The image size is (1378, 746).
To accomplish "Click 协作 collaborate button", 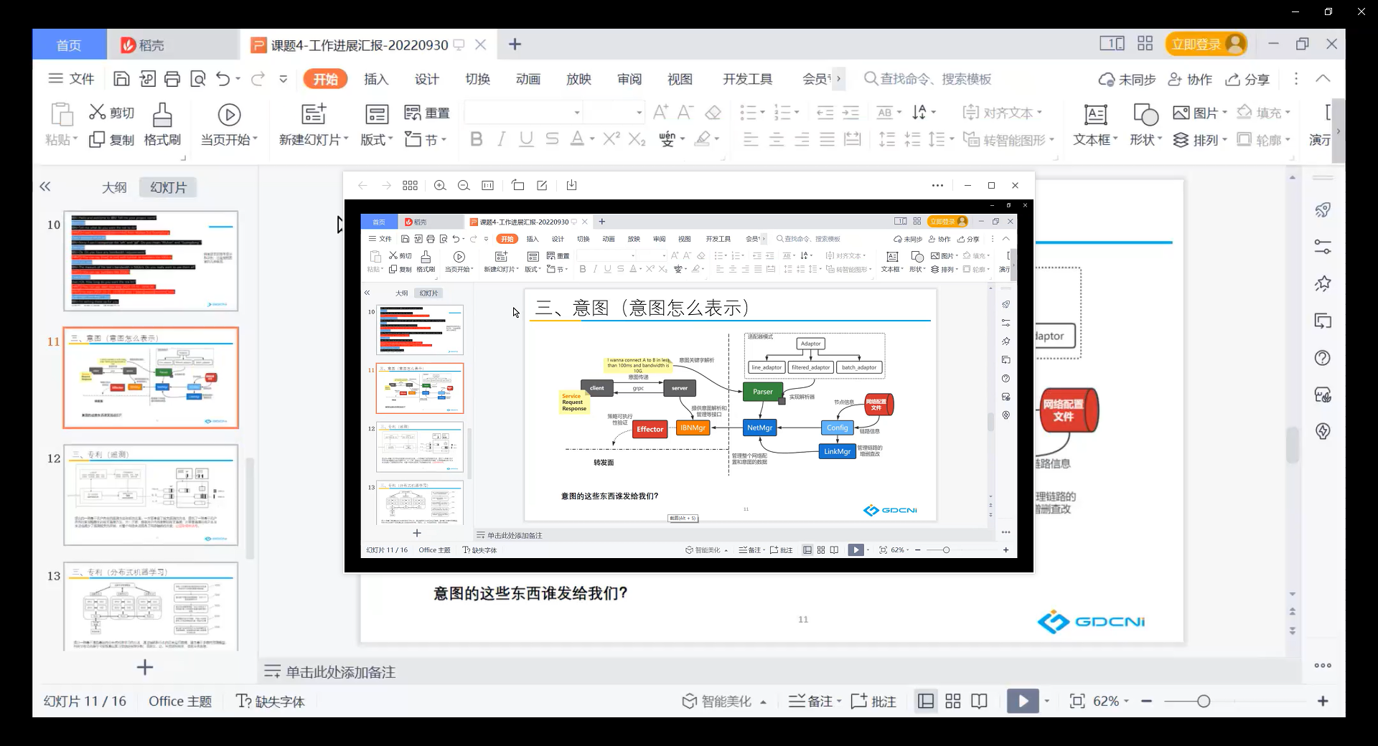I will pos(1190,79).
